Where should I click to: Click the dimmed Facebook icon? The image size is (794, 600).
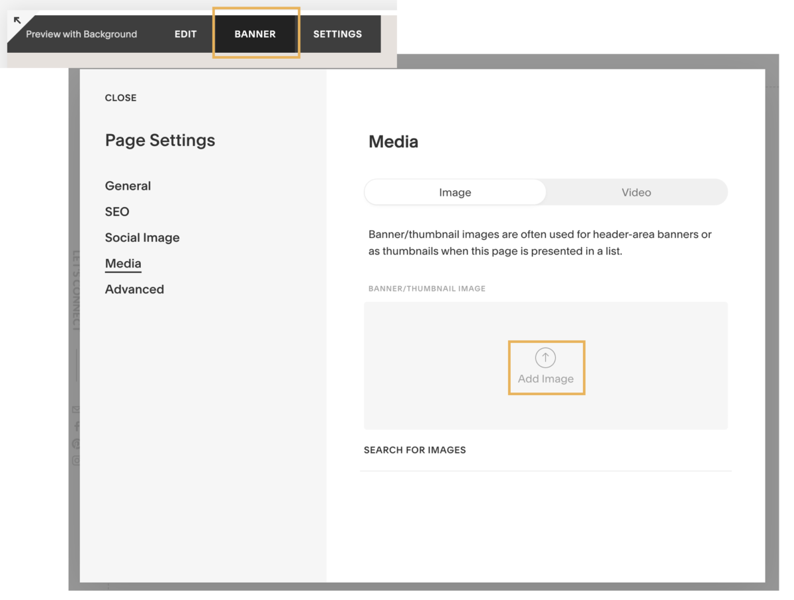pyautogui.click(x=75, y=427)
